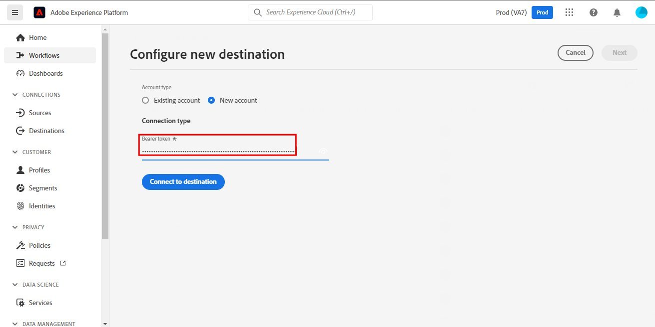View notifications via the bell icon

[x=618, y=12]
